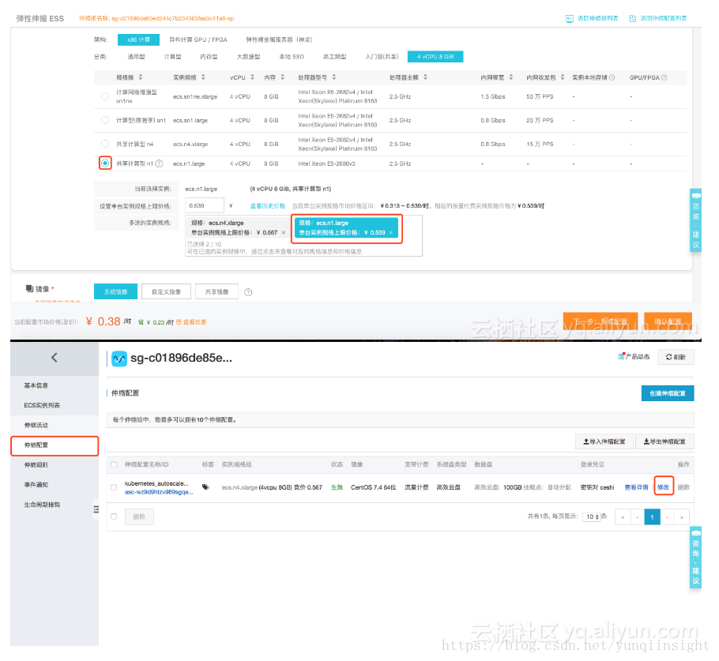
Task: Check the kubernetes_autoscale row checkbox
Action: 114,487
